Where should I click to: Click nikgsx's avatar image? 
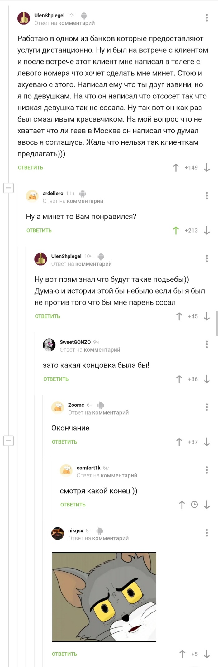click(x=58, y=532)
